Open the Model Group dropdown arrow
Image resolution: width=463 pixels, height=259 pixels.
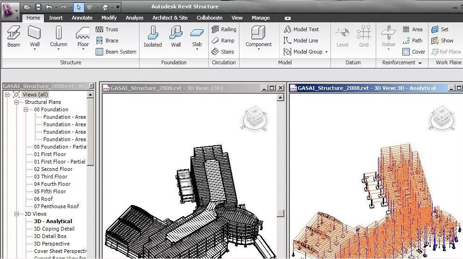326,52
